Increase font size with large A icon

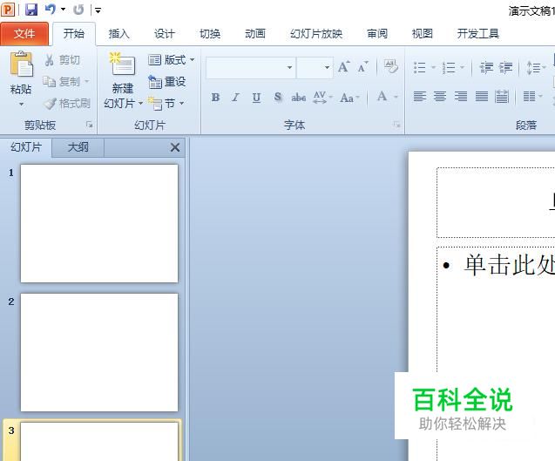point(343,67)
